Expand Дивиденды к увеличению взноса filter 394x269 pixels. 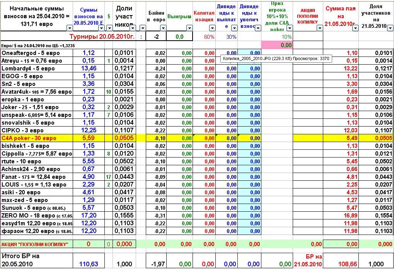pos(258,28)
